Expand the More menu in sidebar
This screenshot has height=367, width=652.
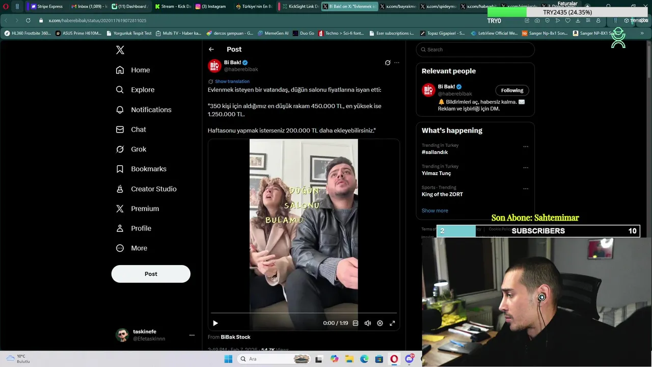tap(131, 248)
